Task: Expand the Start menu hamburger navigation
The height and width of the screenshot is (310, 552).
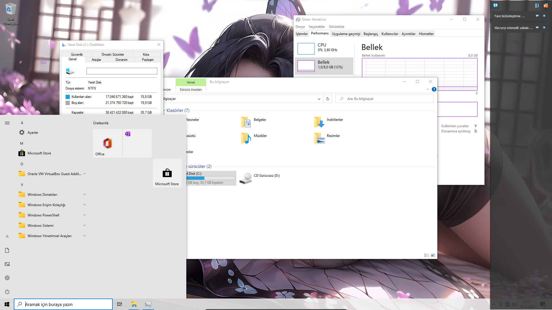Action: point(7,123)
